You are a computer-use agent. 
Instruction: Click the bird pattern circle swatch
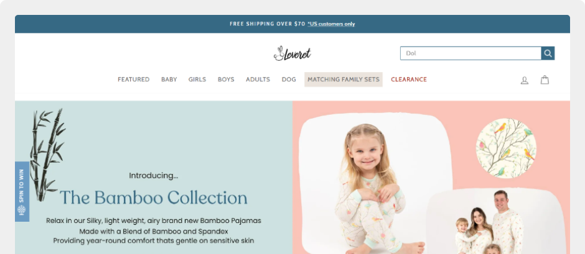pos(506,148)
